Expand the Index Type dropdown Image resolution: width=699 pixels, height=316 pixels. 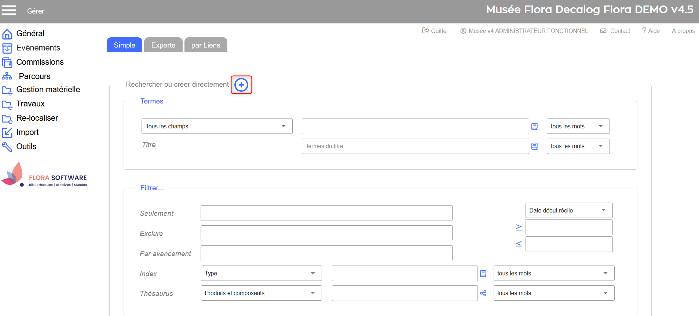point(261,273)
